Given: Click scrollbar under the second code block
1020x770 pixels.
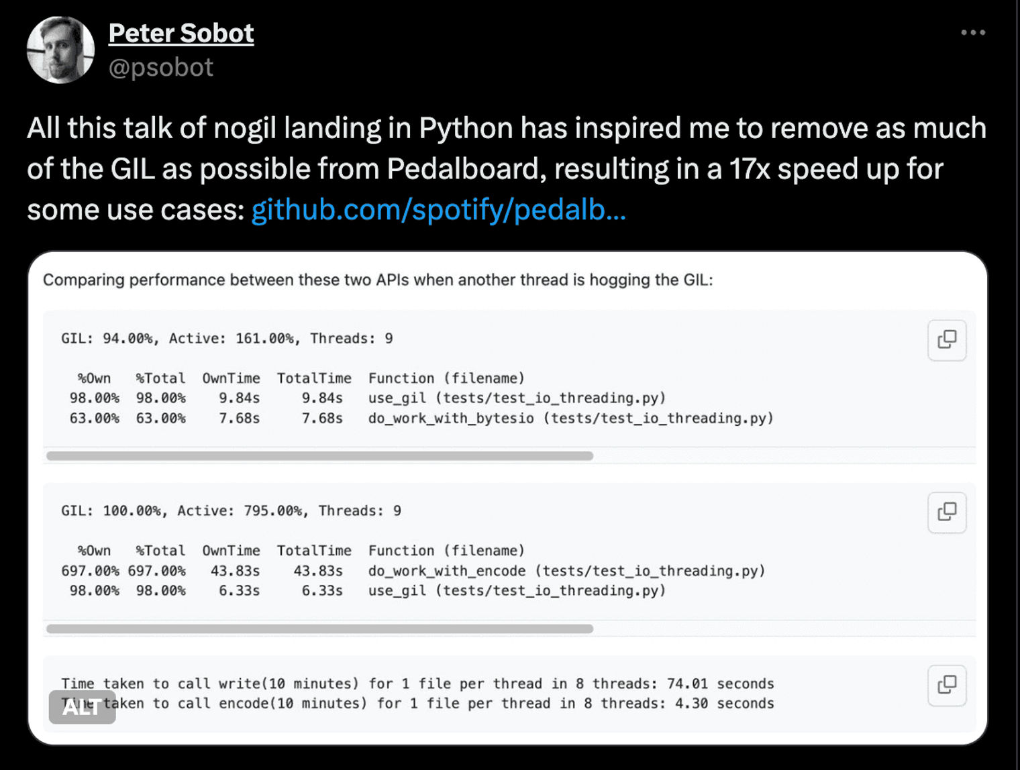Looking at the screenshot, I should (320, 629).
